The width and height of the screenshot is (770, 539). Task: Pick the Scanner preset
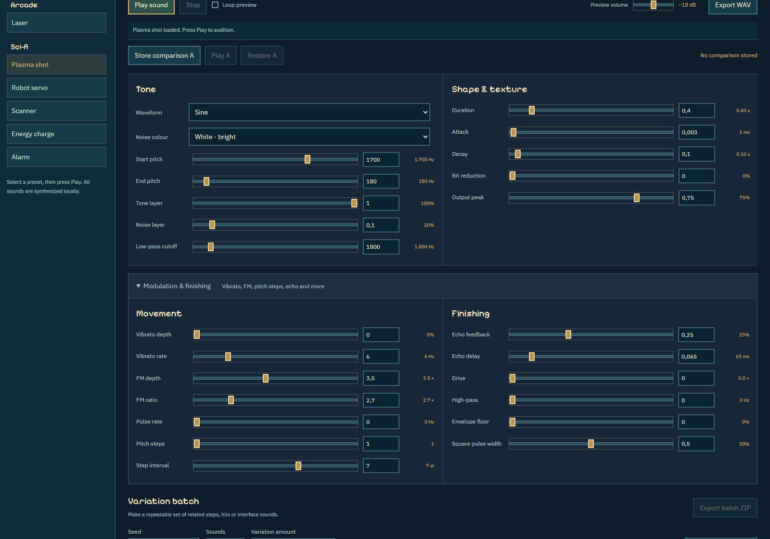point(56,111)
